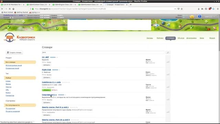Open the Firefox hamburger menu
Image resolution: width=220 pixels, height=124 pixels.
(218, 9)
